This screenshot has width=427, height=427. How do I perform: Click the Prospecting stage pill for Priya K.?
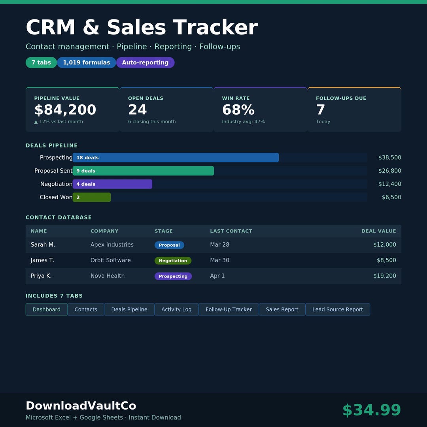(x=173, y=276)
